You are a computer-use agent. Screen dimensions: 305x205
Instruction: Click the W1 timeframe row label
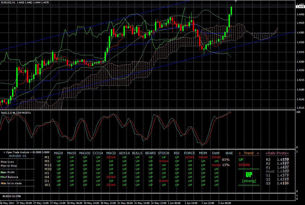[x=47, y=185]
